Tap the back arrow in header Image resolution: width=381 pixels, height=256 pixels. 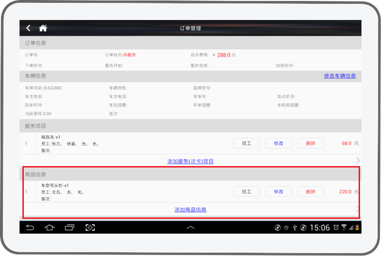click(29, 28)
